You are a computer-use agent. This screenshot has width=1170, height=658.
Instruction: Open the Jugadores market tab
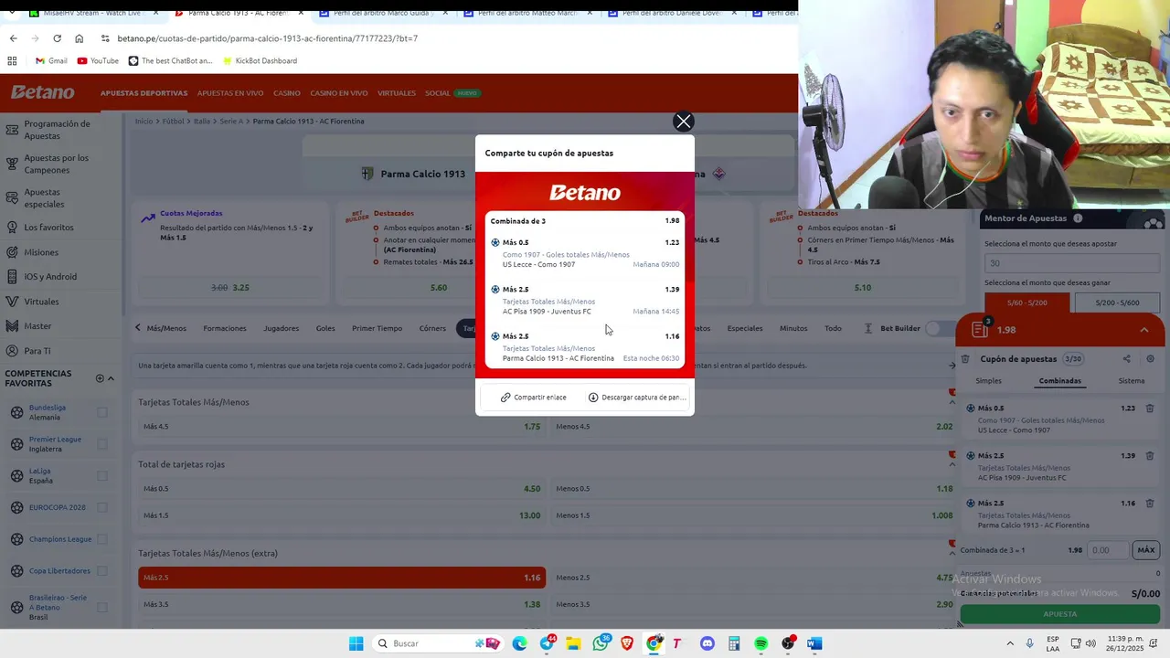click(x=282, y=328)
